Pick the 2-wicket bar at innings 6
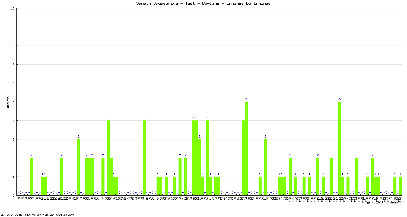Screen dimensions: 407x217 point(31,177)
